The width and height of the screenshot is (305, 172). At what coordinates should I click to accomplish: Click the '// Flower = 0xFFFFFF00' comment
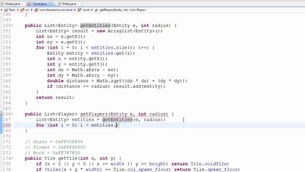coord(55,147)
